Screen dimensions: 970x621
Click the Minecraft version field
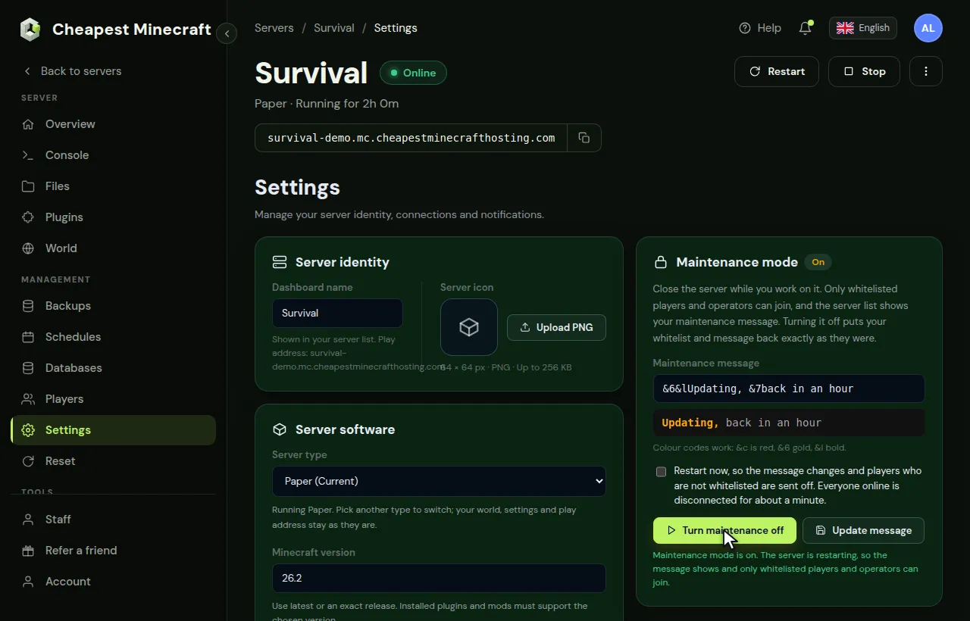[x=439, y=578]
